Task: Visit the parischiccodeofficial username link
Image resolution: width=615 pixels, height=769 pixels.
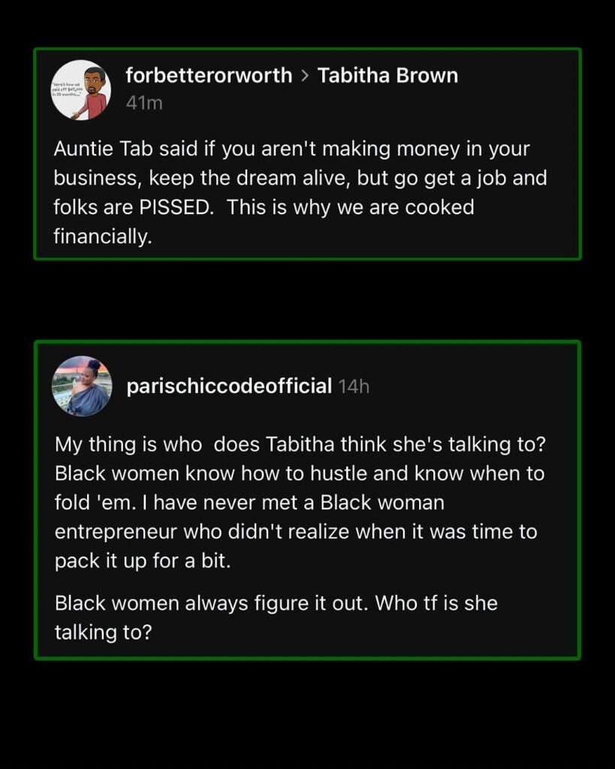Action: (229, 386)
